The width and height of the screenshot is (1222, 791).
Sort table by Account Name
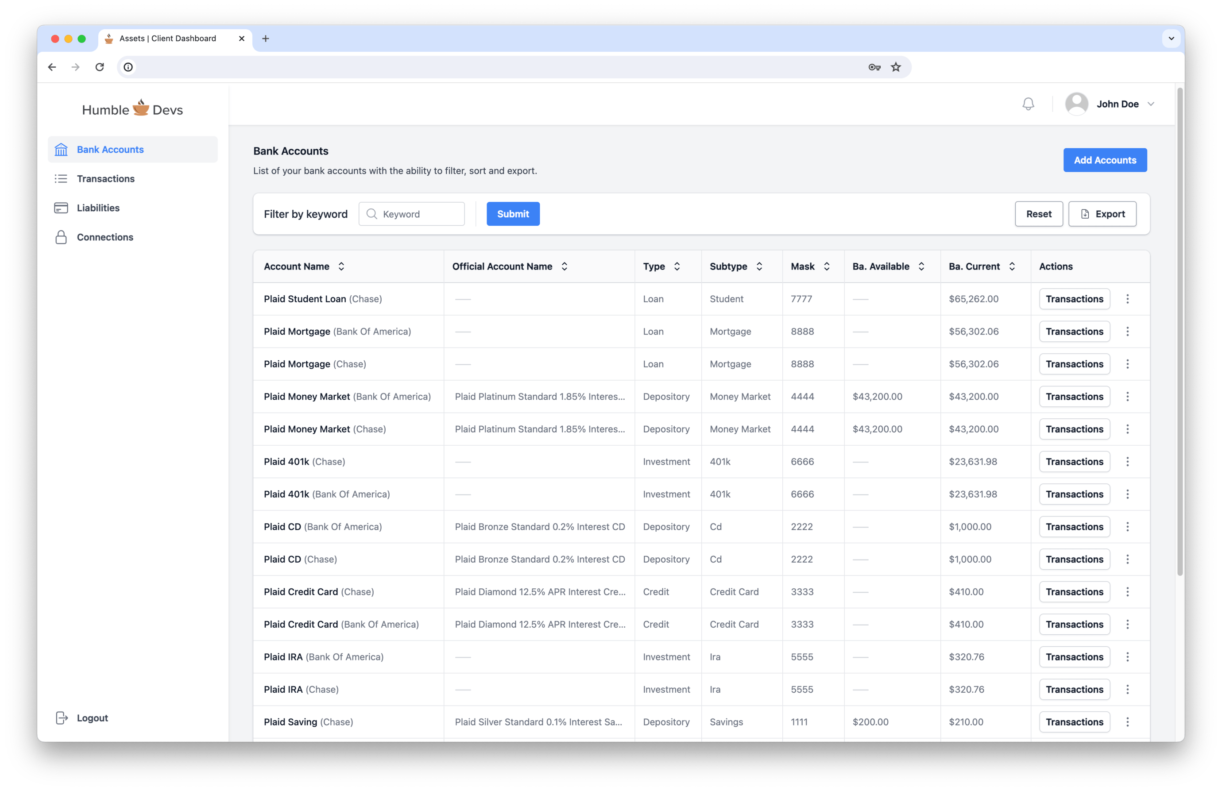point(341,266)
